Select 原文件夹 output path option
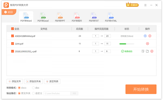163x100 pixels. click(19, 93)
